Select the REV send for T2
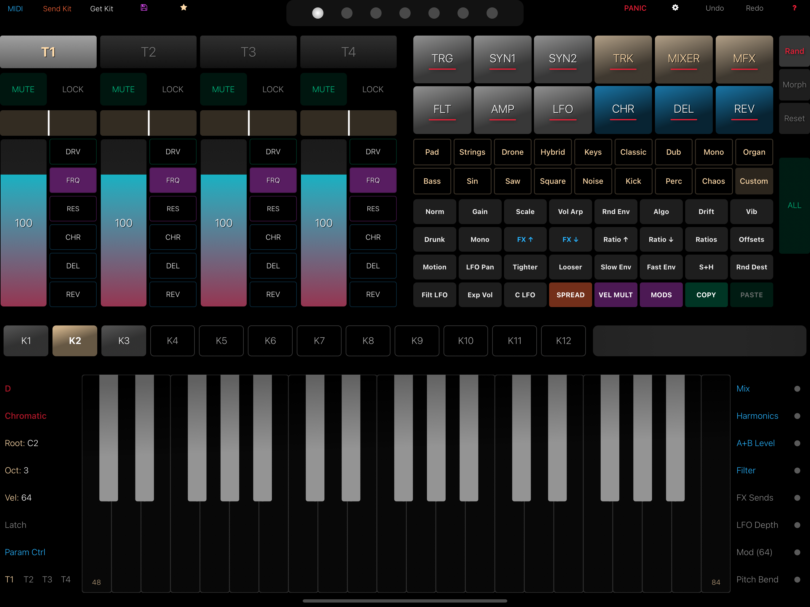The height and width of the screenshot is (607, 810). (173, 294)
